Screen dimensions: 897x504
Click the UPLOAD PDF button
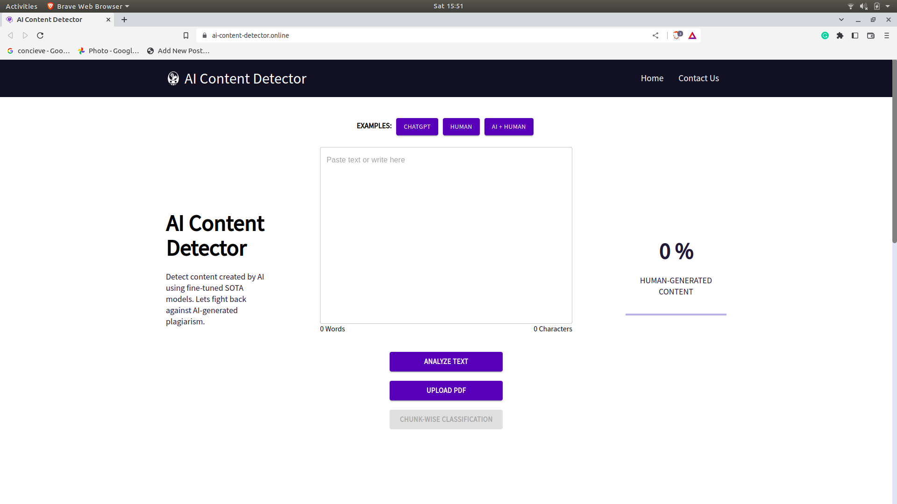pos(445,390)
